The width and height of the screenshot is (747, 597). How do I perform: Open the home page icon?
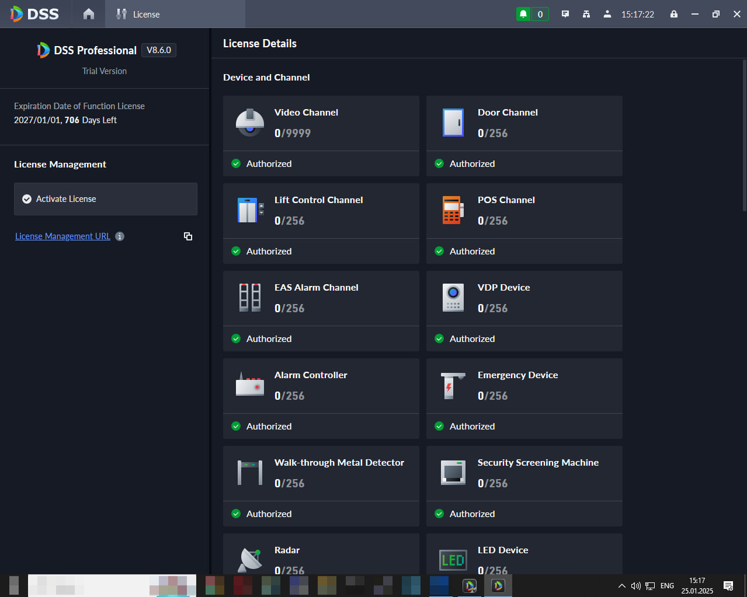pyautogui.click(x=89, y=14)
